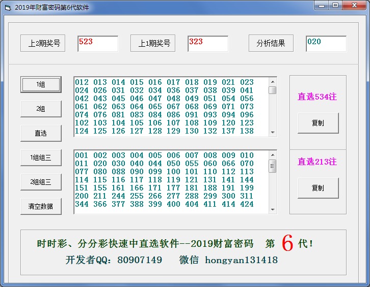The width and height of the screenshot is (370, 287).
Task: Click the lower list scrollbar thumb
Action: coord(273,166)
